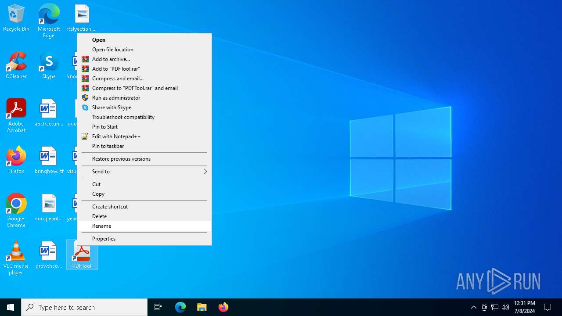Choose Open in the context menu
562x316 pixels.
pyautogui.click(x=144, y=40)
